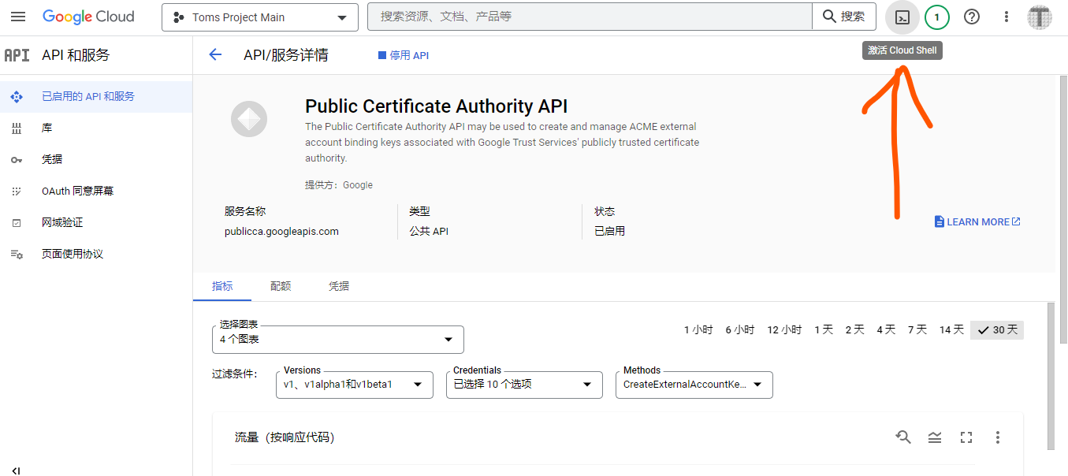Switch to the 指标 tab
1068x476 pixels.
click(x=222, y=286)
